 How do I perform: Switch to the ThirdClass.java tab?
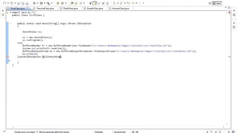(70, 8)
